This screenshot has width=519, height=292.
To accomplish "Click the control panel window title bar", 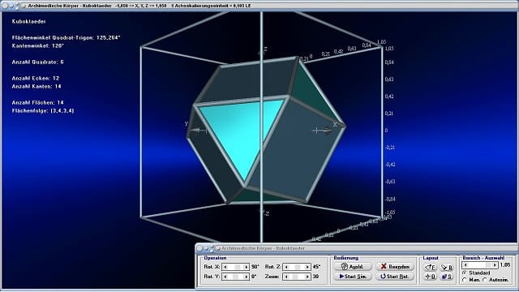I will [x=356, y=248].
